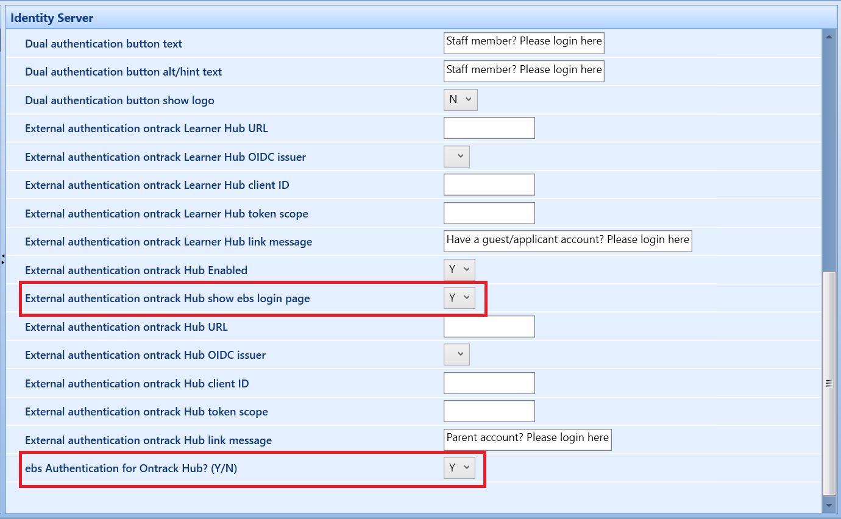Select the label 'External authentication ontrack Hub token scope'

coord(146,412)
